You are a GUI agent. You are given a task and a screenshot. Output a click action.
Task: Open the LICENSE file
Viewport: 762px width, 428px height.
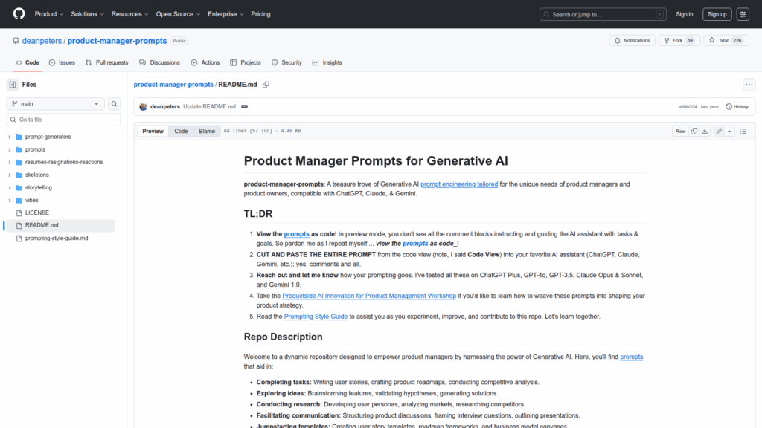click(37, 213)
